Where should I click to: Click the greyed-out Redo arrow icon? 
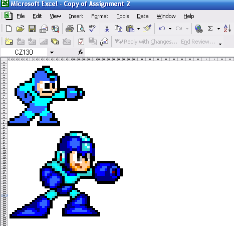point(179,29)
